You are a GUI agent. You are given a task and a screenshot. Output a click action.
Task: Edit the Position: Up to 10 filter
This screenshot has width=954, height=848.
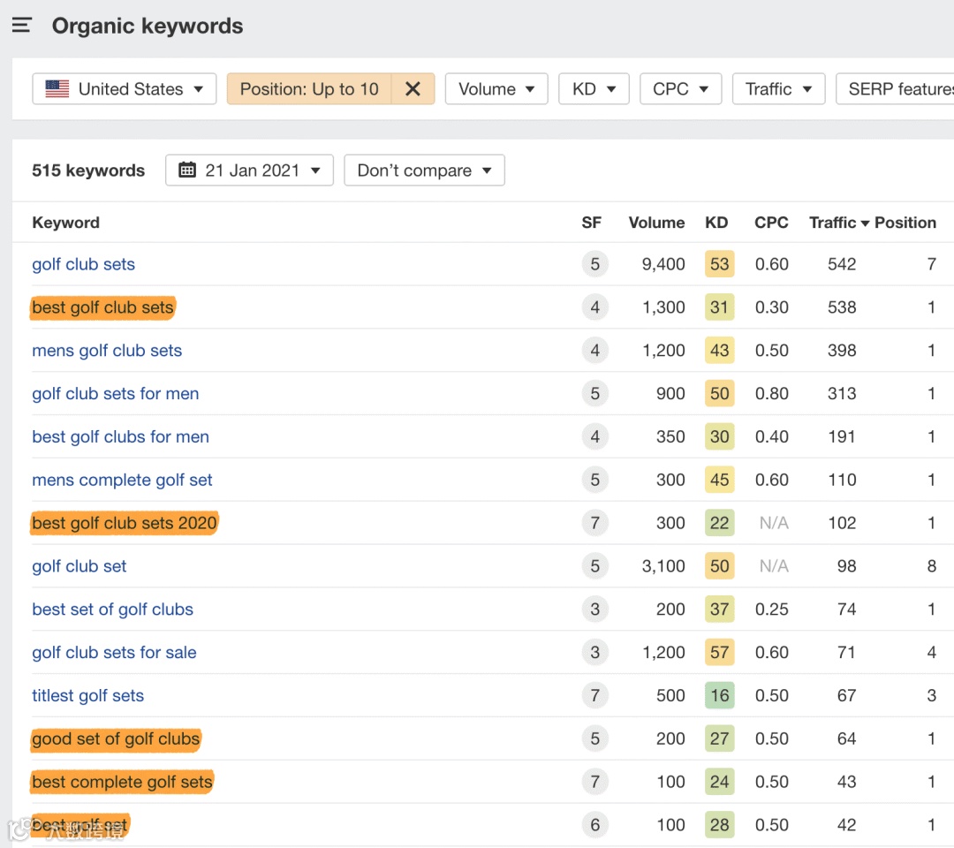tap(309, 89)
